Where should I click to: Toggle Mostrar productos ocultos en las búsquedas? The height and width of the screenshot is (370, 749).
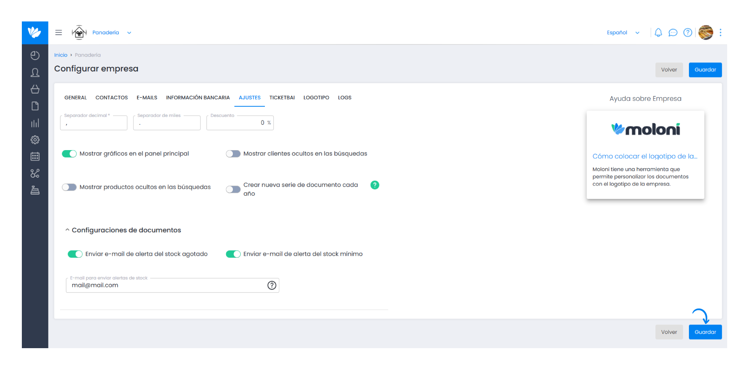69,187
